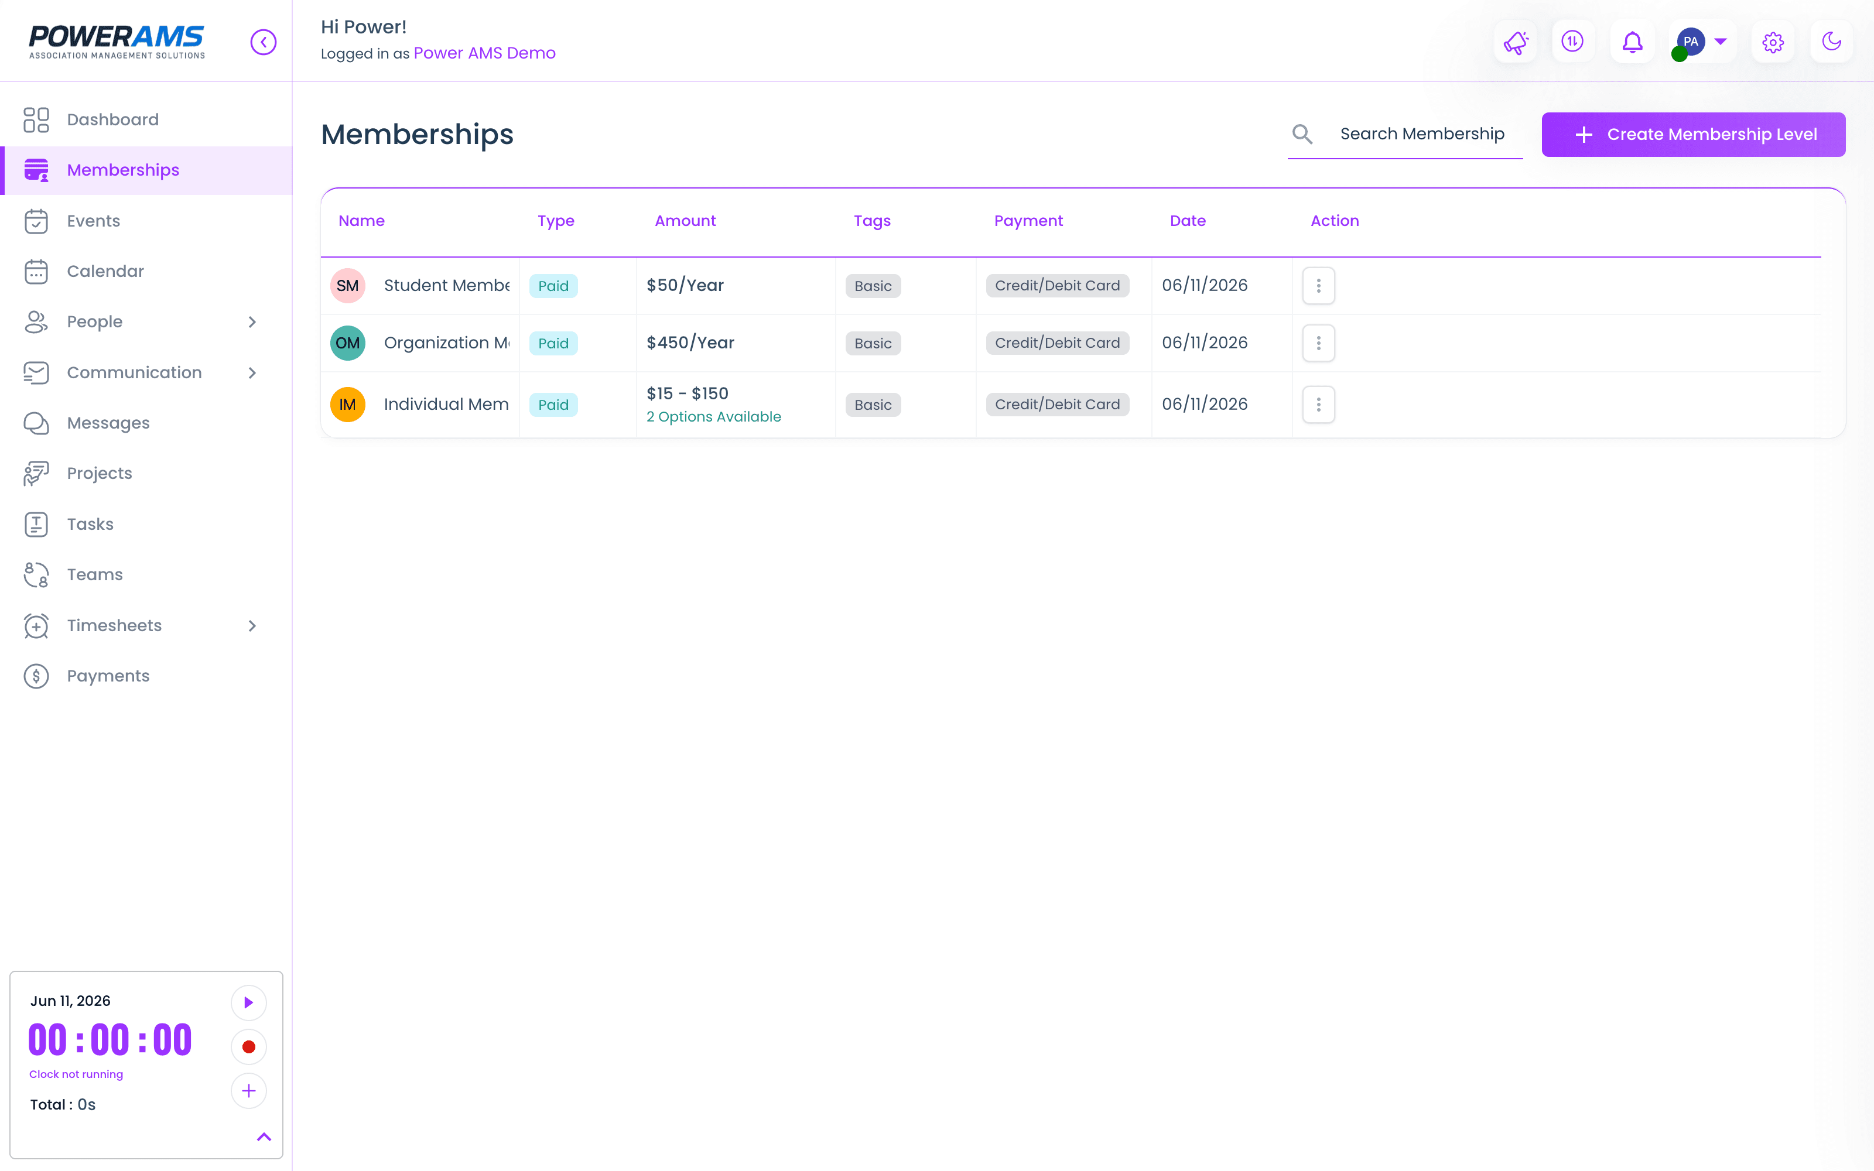Image resolution: width=1874 pixels, height=1171 pixels.
Task: Open the Individual Membership row name
Action: [447, 404]
